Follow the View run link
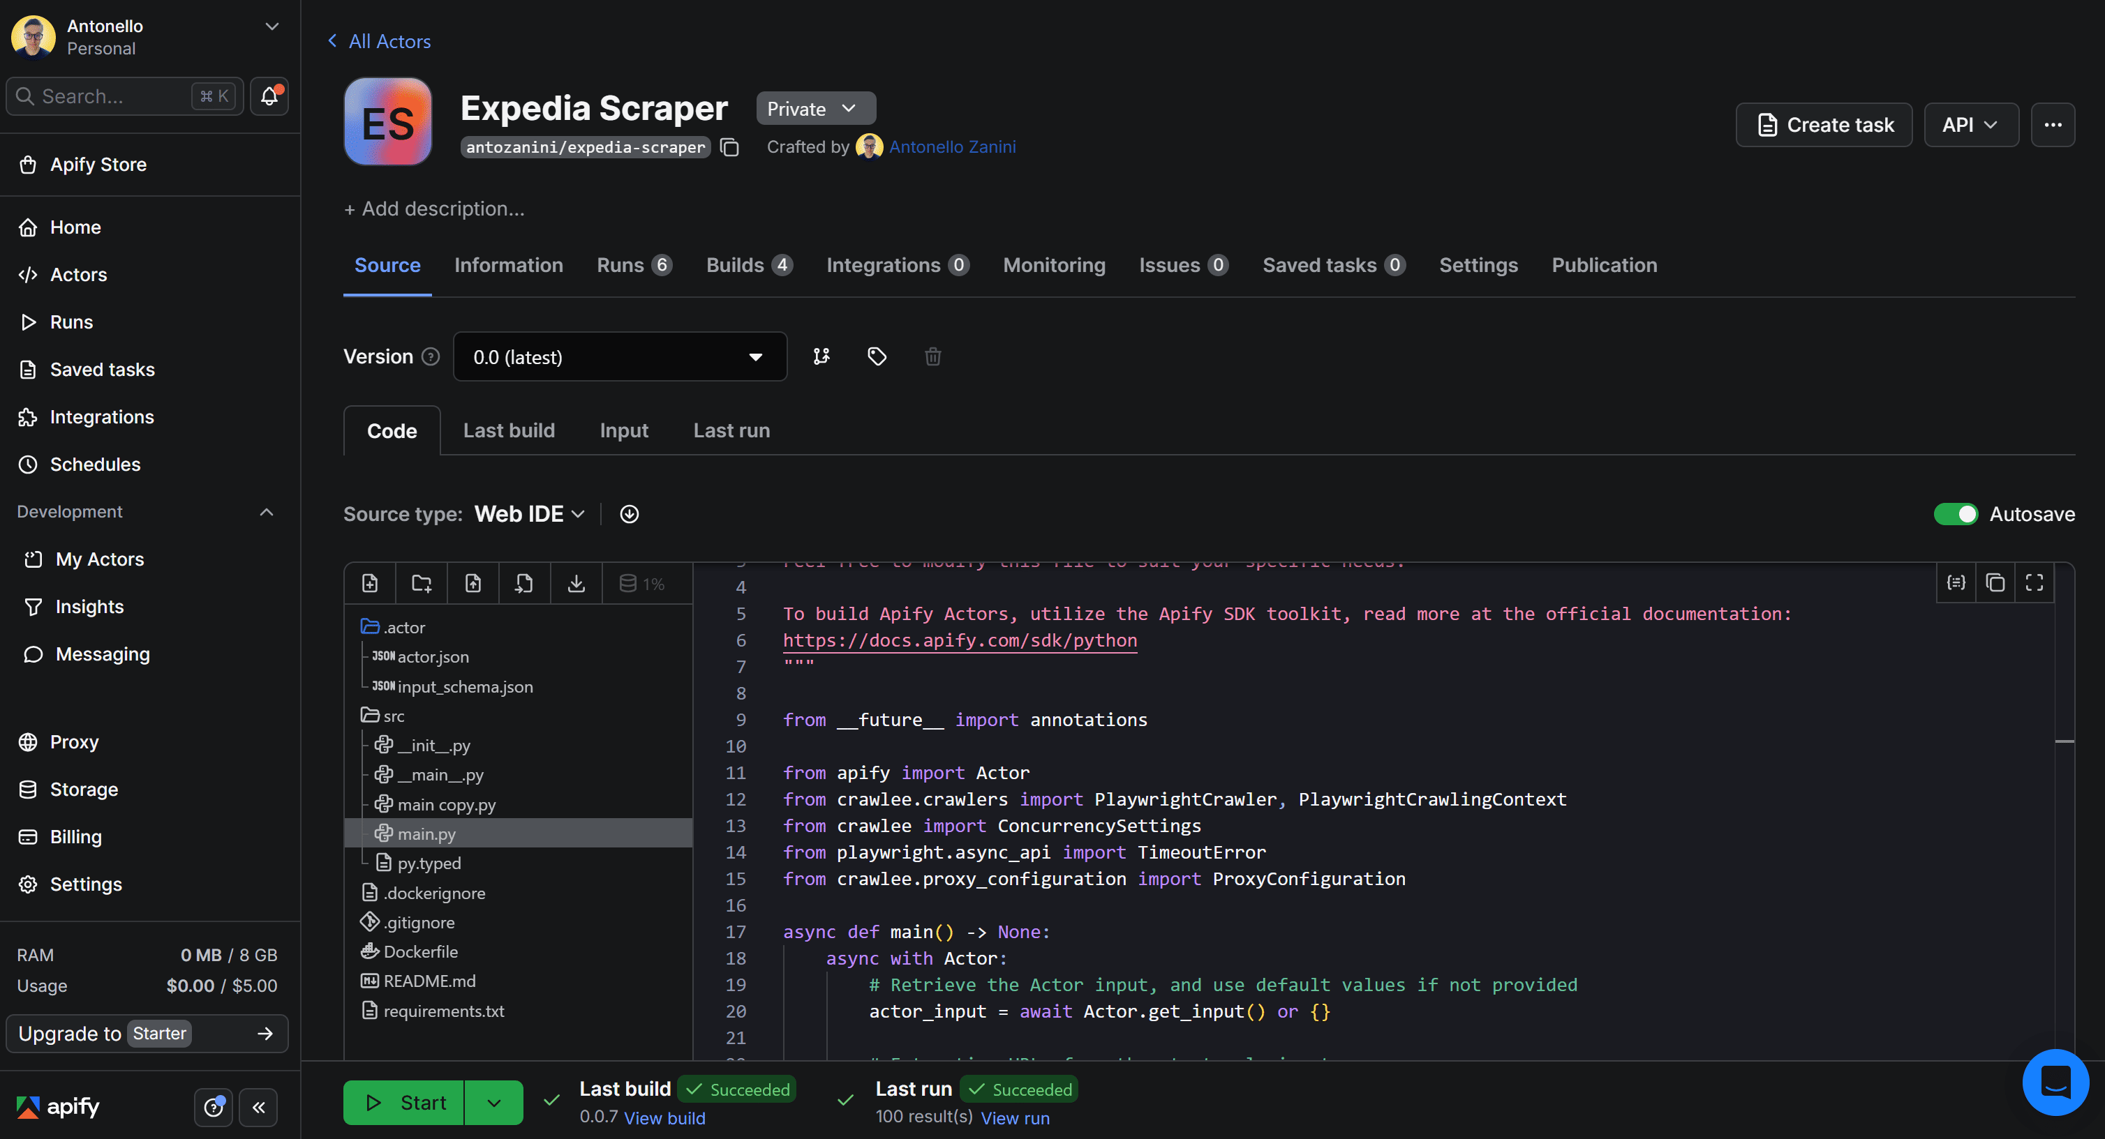The image size is (2105, 1139). [1015, 1118]
